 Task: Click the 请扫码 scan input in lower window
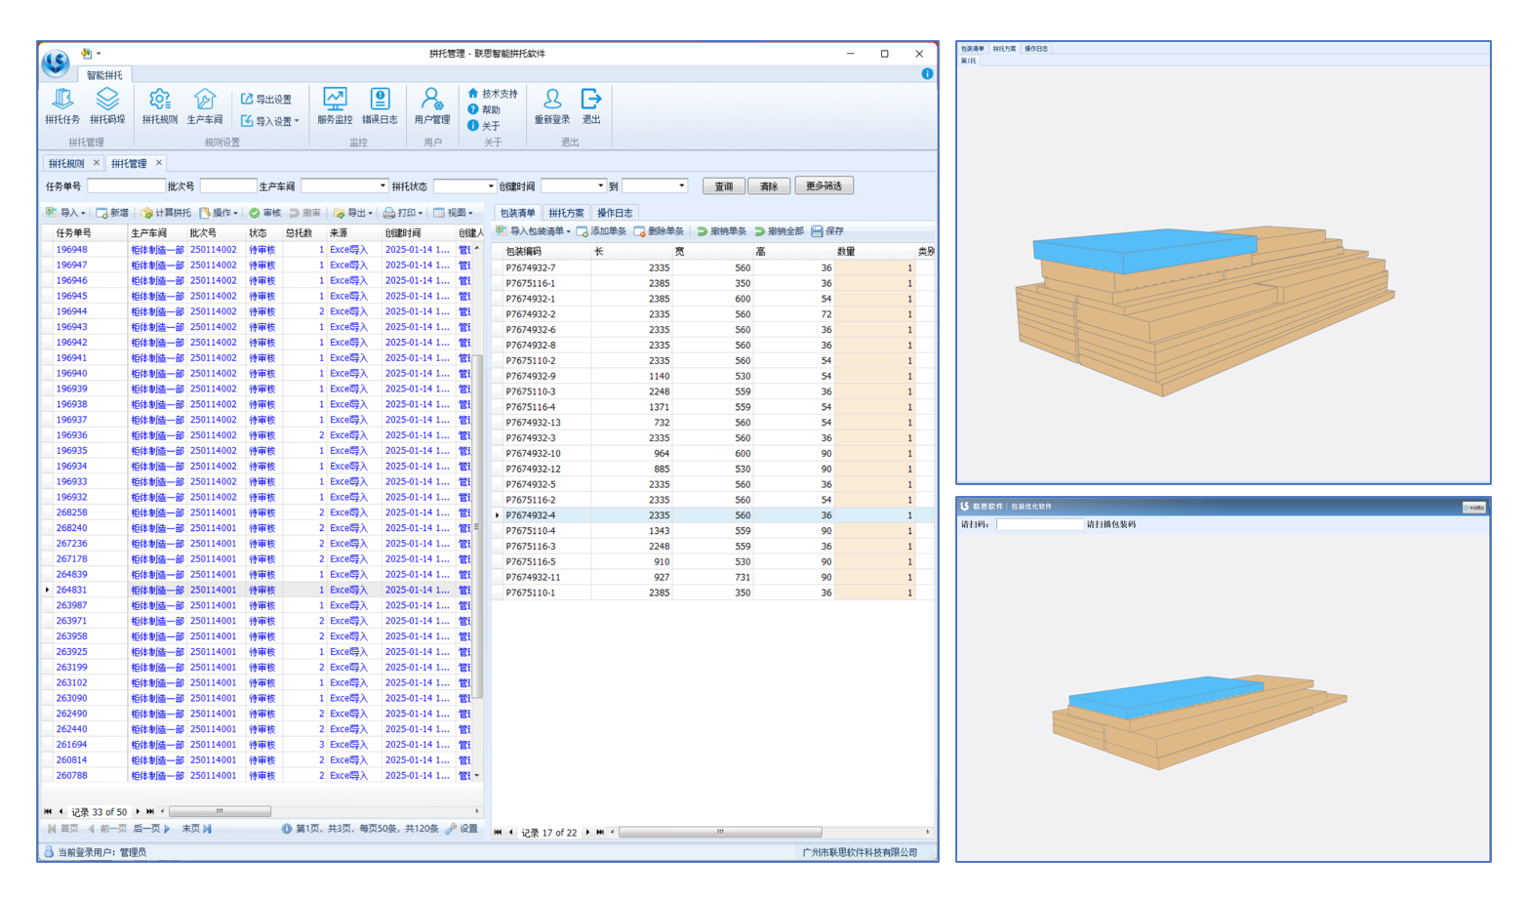click(x=1039, y=524)
